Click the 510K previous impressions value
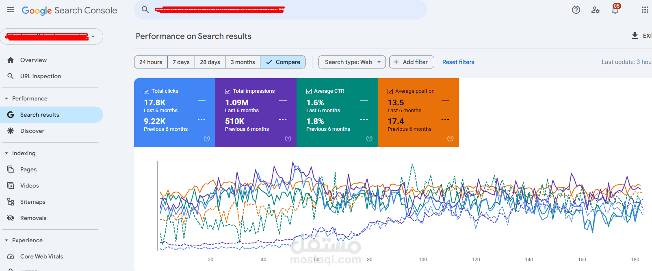The height and width of the screenshot is (271, 652). (235, 121)
